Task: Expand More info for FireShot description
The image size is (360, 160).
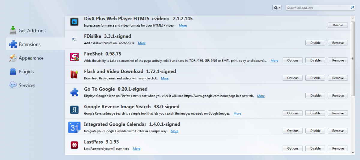Action: [x=274, y=61]
